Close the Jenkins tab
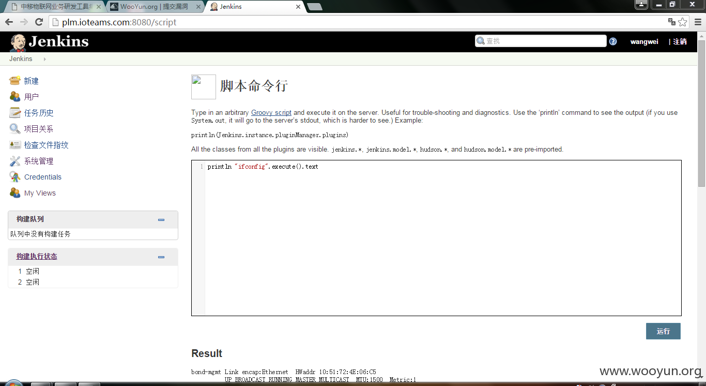706x386 pixels. pyautogui.click(x=298, y=7)
